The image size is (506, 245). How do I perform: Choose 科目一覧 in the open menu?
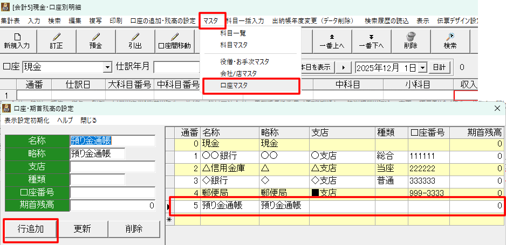point(233,33)
